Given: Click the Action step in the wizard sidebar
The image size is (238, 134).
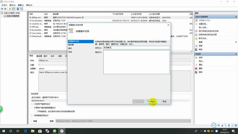Looking at the screenshot, I should (x=70, y=48).
